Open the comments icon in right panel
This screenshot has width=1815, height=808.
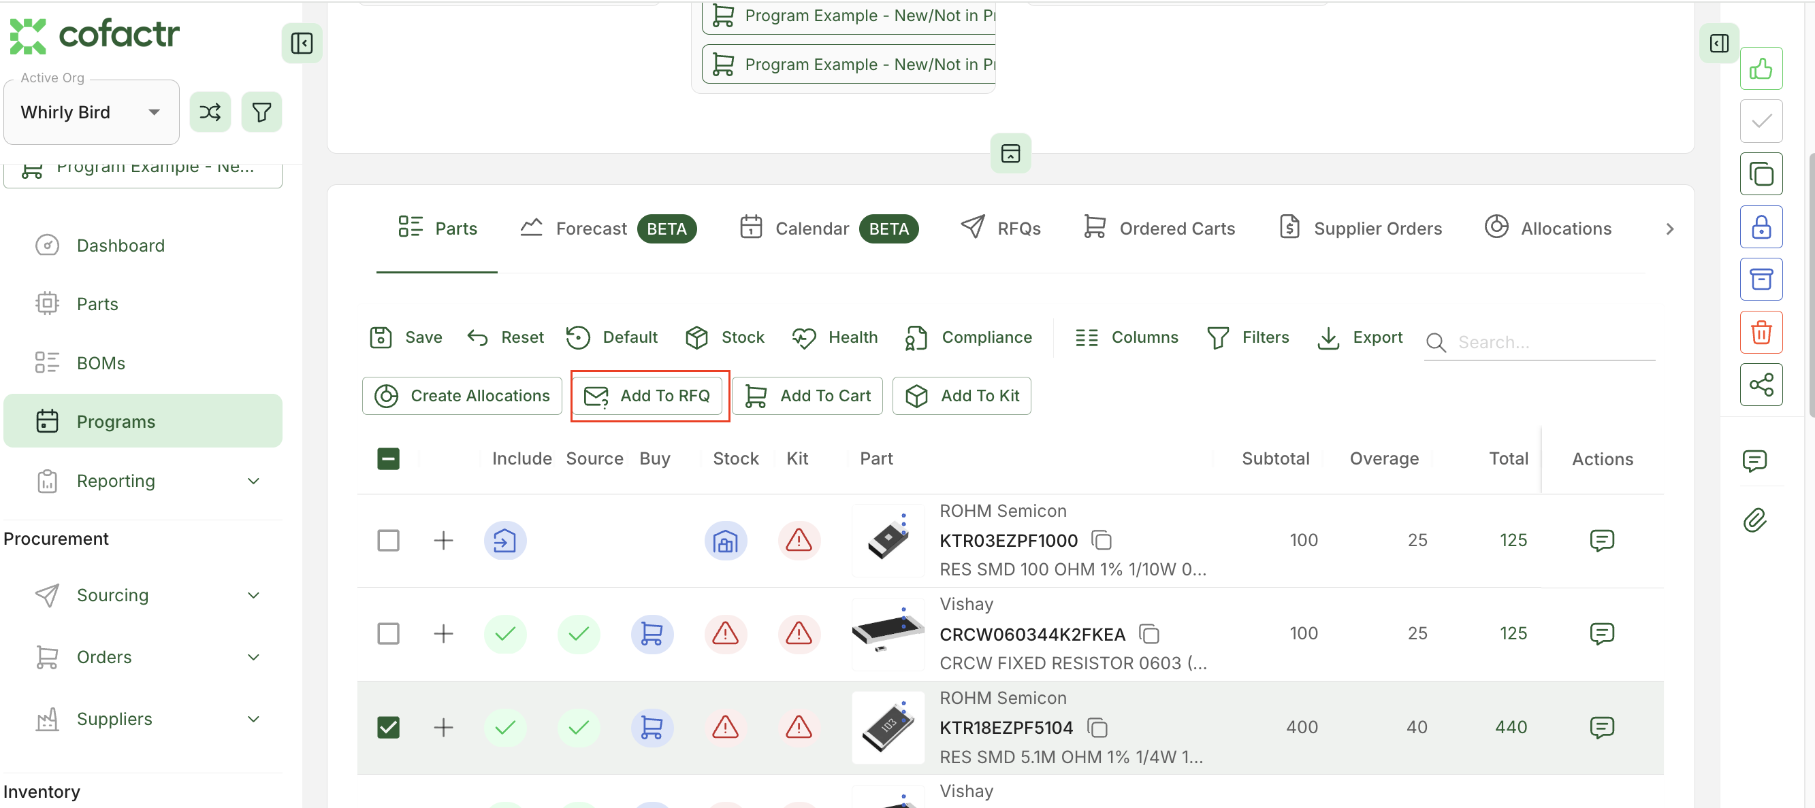tap(1754, 461)
